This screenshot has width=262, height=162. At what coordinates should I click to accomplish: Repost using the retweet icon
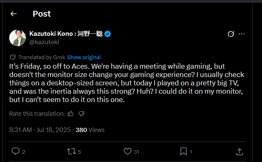point(71,152)
